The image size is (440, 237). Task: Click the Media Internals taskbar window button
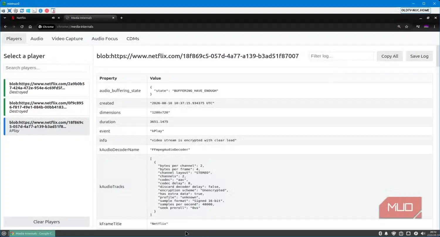32,233
